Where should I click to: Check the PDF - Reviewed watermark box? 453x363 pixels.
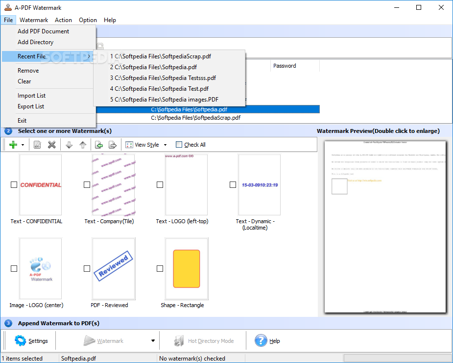tap(87, 269)
